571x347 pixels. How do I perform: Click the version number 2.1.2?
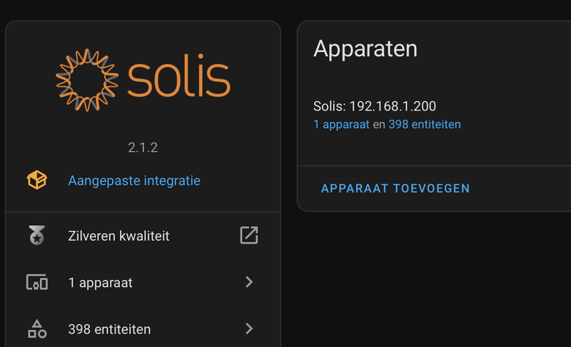point(143,148)
